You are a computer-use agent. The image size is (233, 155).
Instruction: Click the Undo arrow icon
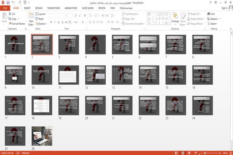tap(13, 3)
